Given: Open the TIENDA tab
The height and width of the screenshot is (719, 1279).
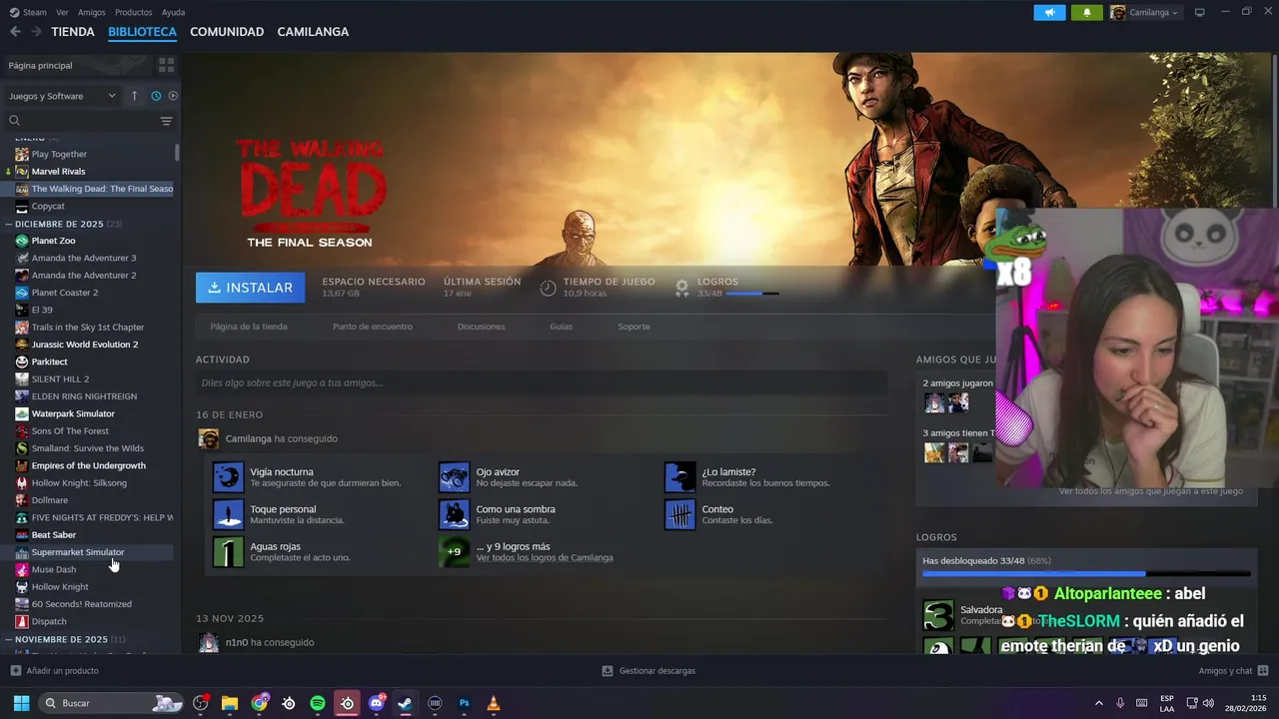Looking at the screenshot, I should coord(73,32).
